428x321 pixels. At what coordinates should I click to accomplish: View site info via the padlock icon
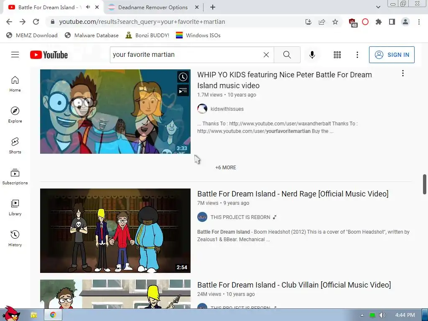tap(53, 22)
